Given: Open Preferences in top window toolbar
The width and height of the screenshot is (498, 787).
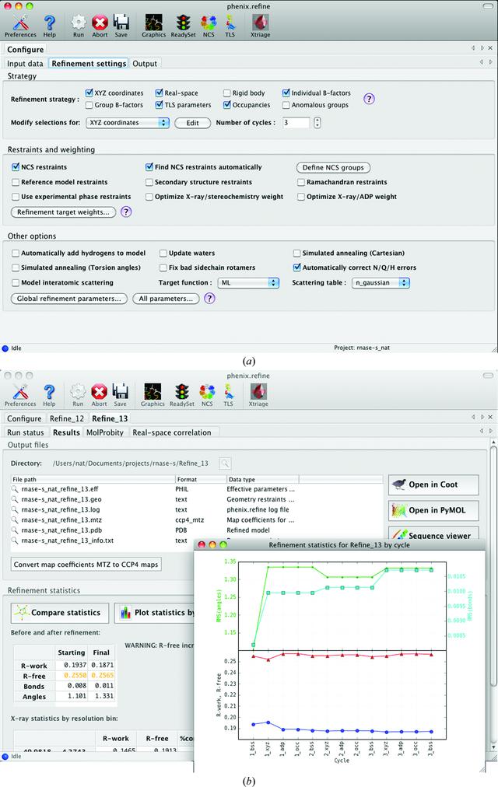Looking at the screenshot, I should click(x=20, y=26).
